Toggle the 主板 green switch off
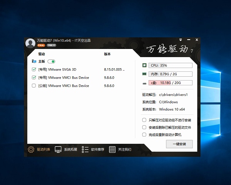 51,61
